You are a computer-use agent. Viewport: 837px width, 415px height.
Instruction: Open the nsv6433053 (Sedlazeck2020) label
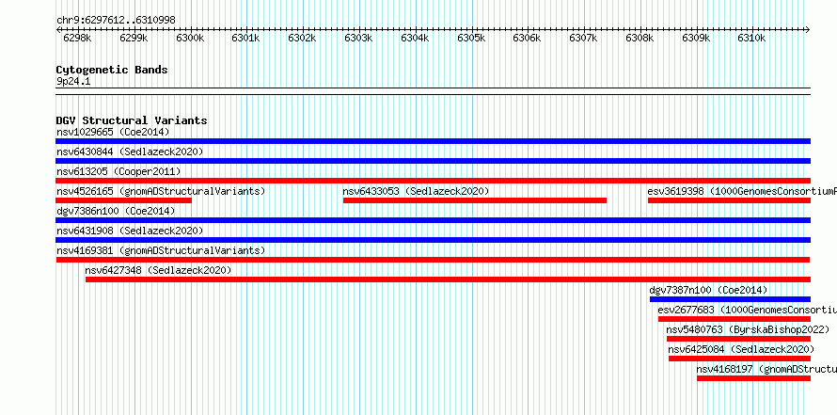click(x=416, y=191)
